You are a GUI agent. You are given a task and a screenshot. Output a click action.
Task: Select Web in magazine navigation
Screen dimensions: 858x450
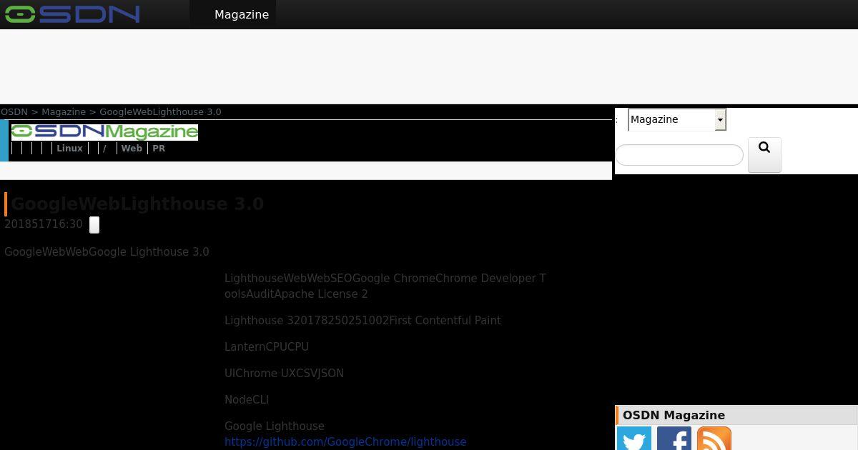(132, 149)
